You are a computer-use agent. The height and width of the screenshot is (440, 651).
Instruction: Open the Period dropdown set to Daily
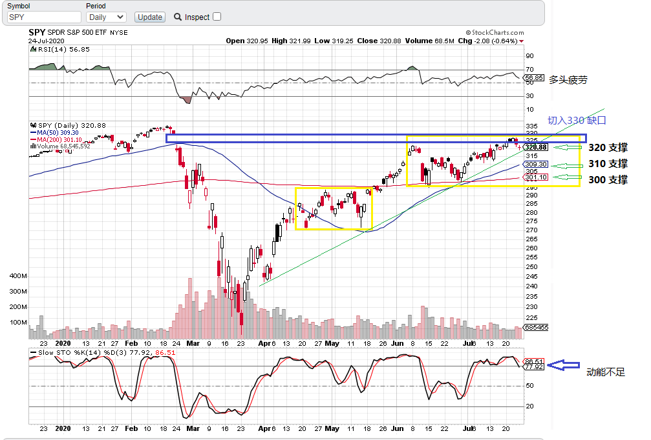pyautogui.click(x=106, y=17)
